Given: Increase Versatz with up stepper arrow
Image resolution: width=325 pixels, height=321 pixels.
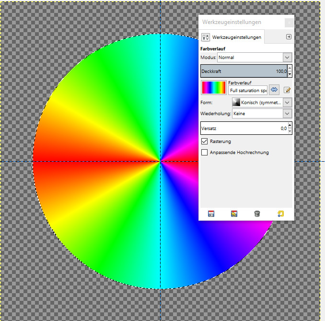Looking at the screenshot, I should point(290,125).
